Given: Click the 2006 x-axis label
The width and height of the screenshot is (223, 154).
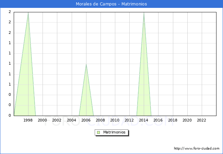Looking at the screenshot, I should 86,120.
